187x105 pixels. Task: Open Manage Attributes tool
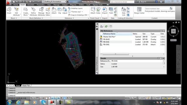pos(41,12)
